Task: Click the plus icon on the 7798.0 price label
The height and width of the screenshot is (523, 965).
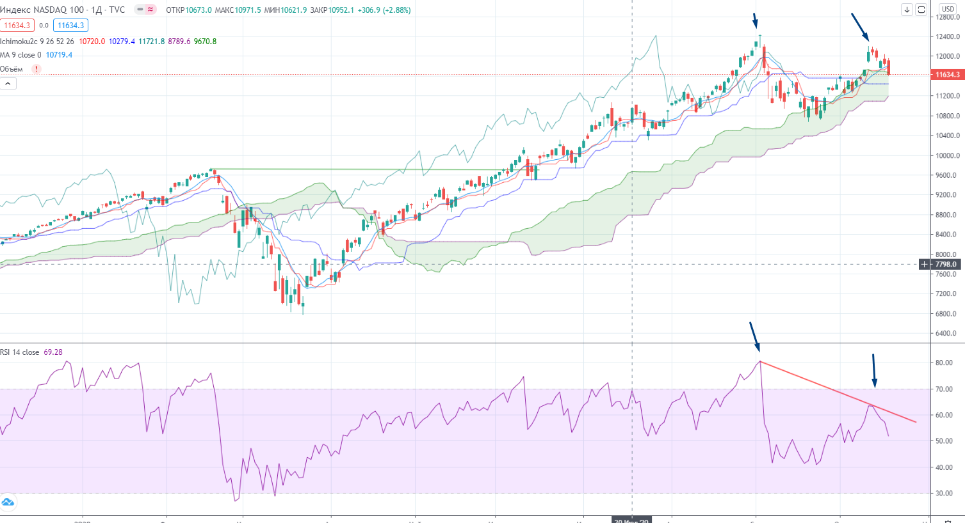Action: (924, 264)
